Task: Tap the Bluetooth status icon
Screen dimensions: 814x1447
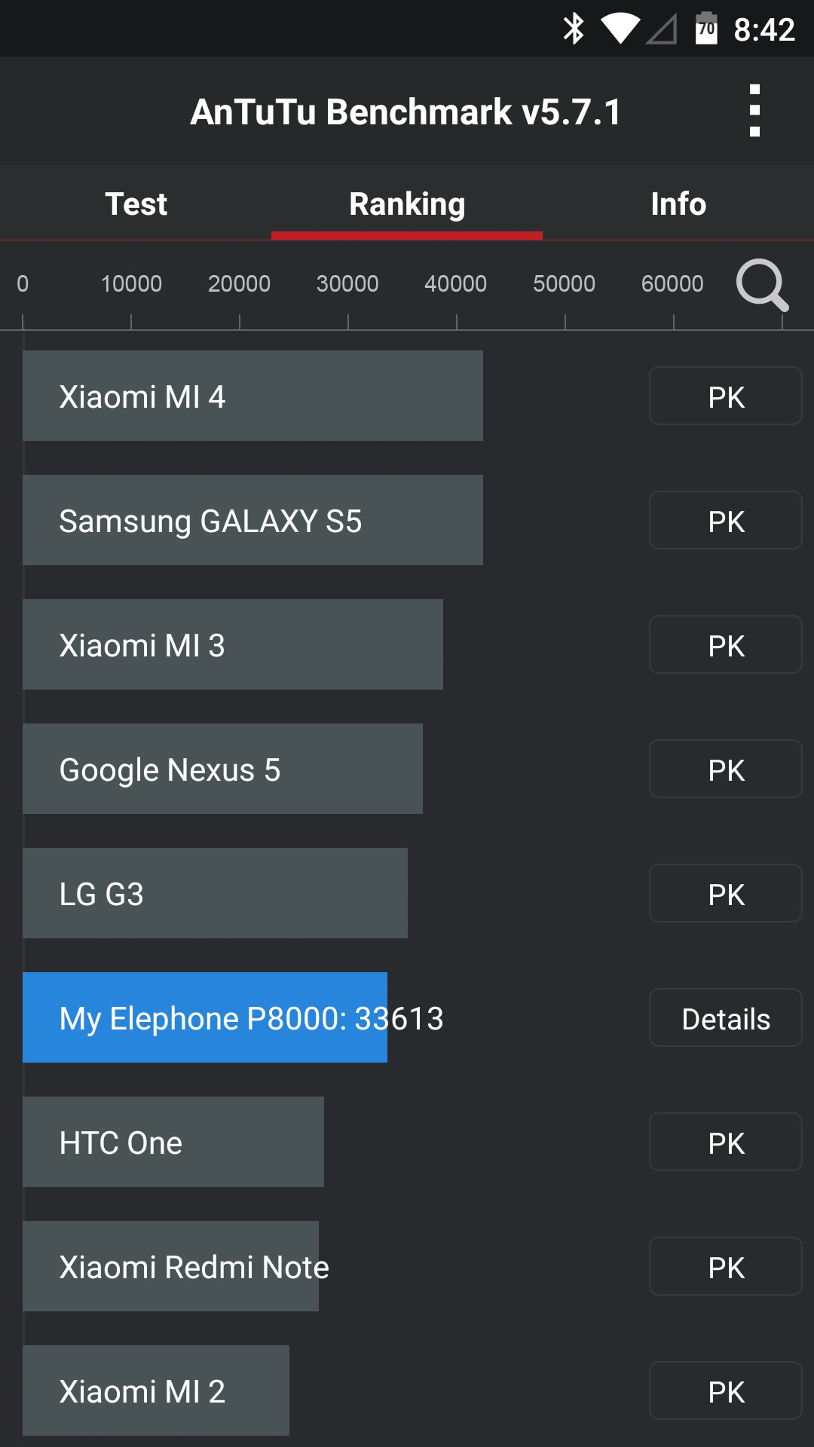Action: click(x=574, y=29)
